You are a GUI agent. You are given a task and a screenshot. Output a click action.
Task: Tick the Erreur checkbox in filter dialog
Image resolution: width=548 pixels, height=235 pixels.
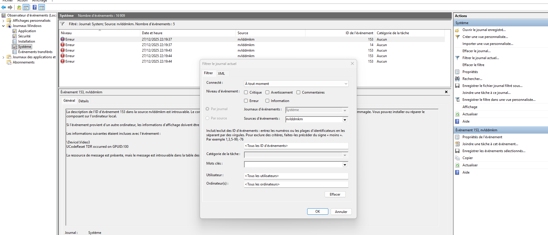point(246,101)
